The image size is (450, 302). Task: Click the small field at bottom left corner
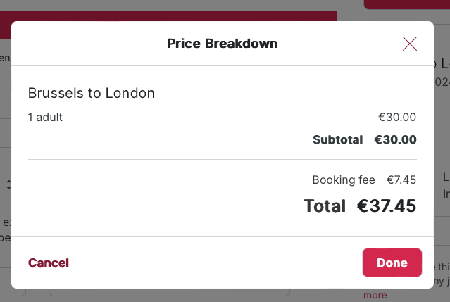(13, 292)
